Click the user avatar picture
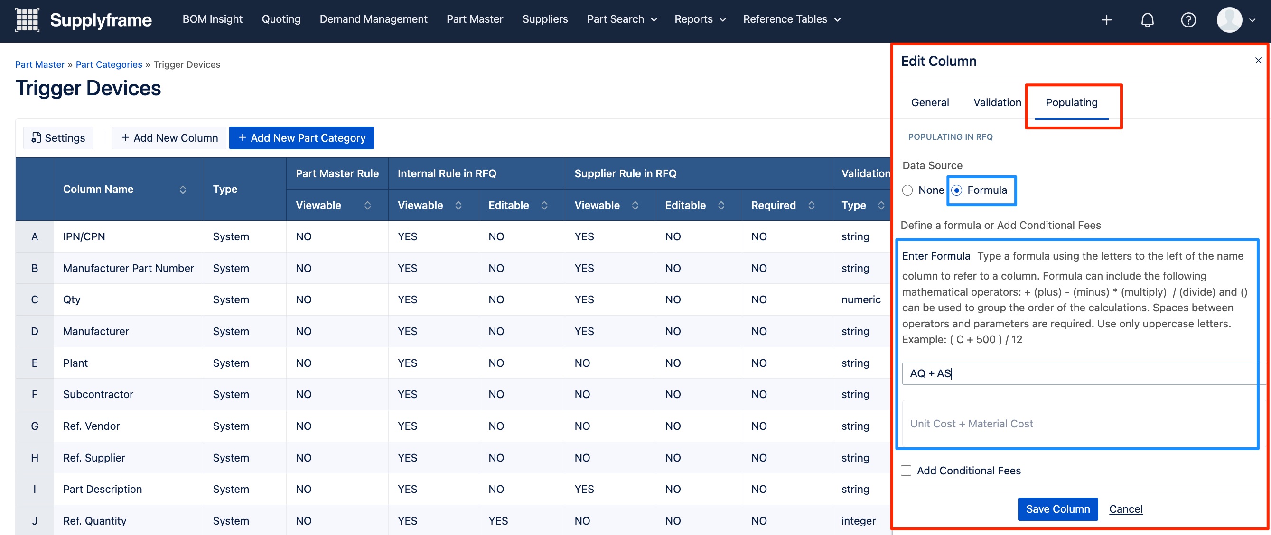 pyautogui.click(x=1229, y=20)
